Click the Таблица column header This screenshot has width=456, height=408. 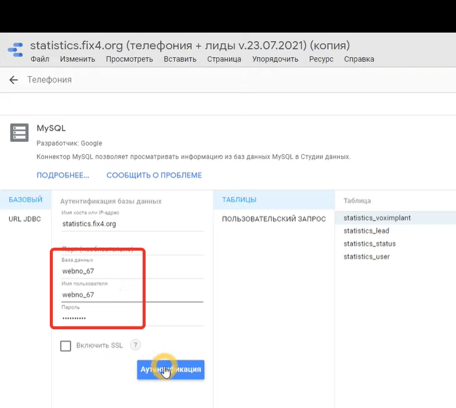coord(357,201)
